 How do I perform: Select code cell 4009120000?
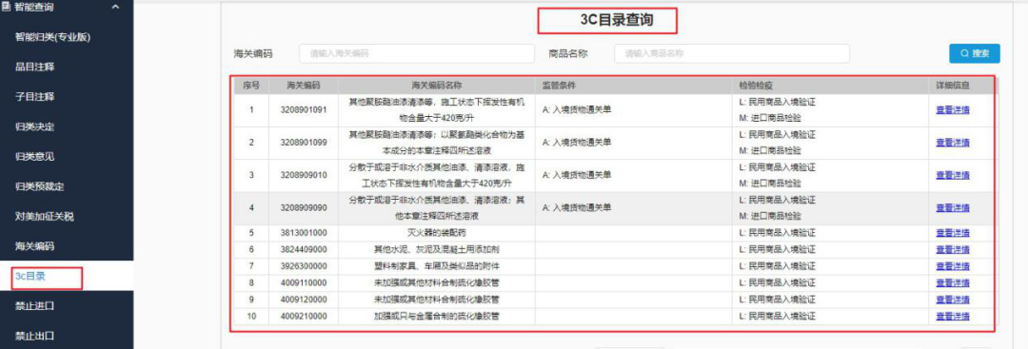coord(304,300)
